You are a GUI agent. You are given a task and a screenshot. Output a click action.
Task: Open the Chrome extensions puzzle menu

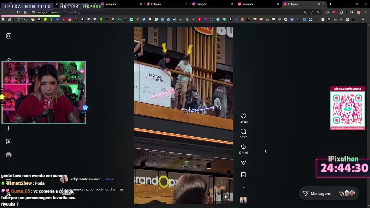coord(341,12)
